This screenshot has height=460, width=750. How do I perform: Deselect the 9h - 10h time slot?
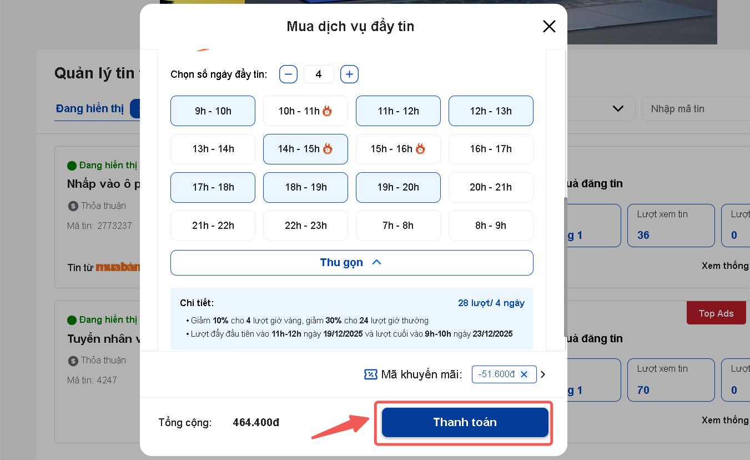pos(213,111)
